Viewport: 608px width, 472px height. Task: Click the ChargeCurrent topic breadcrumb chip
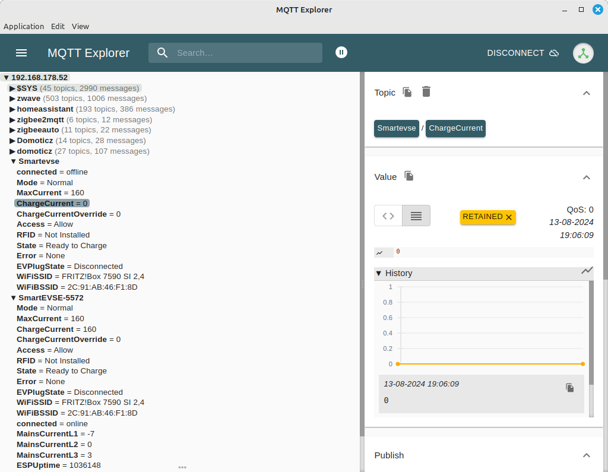[x=455, y=128]
